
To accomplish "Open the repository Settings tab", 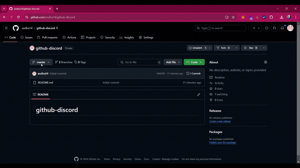I will [x=146, y=38].
